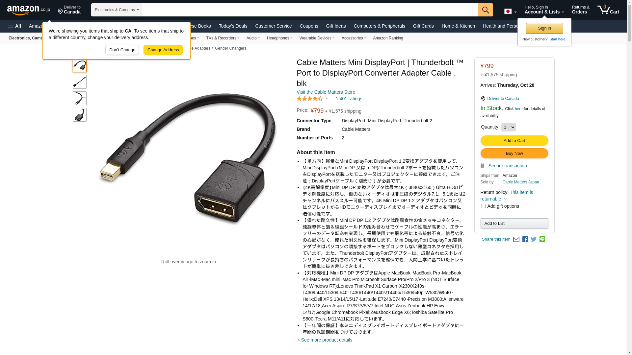This screenshot has width=632, height=355.
Task: Expand Electronics & Cameras search category dropdown
Action: [x=117, y=10]
